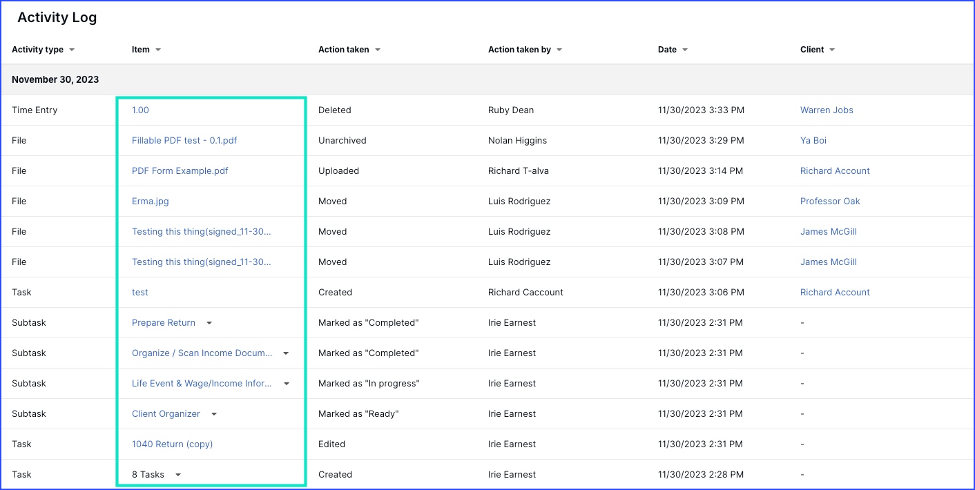Select the Marked as "In progress" cell
This screenshot has height=490, width=975.
click(369, 384)
